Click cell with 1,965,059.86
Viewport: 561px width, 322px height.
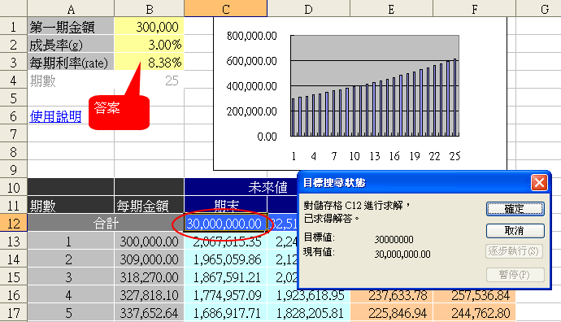click(x=226, y=259)
